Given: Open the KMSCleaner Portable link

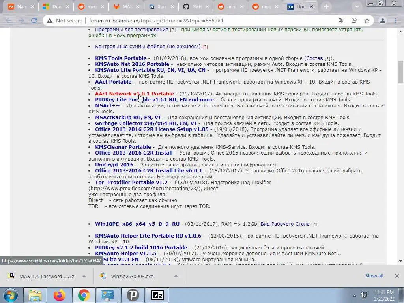Looking at the screenshot, I should [123, 147].
